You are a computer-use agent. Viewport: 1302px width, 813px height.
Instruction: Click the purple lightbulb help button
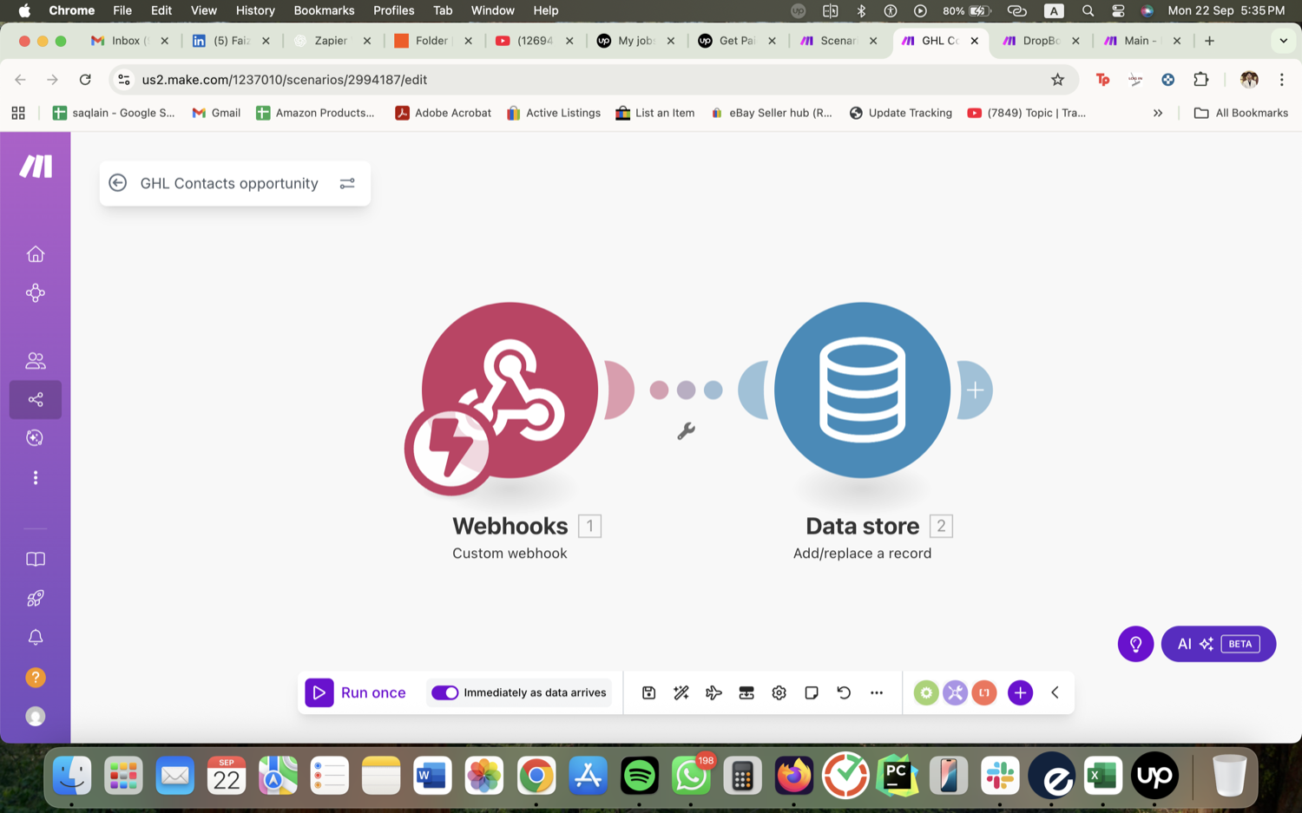tap(1135, 644)
